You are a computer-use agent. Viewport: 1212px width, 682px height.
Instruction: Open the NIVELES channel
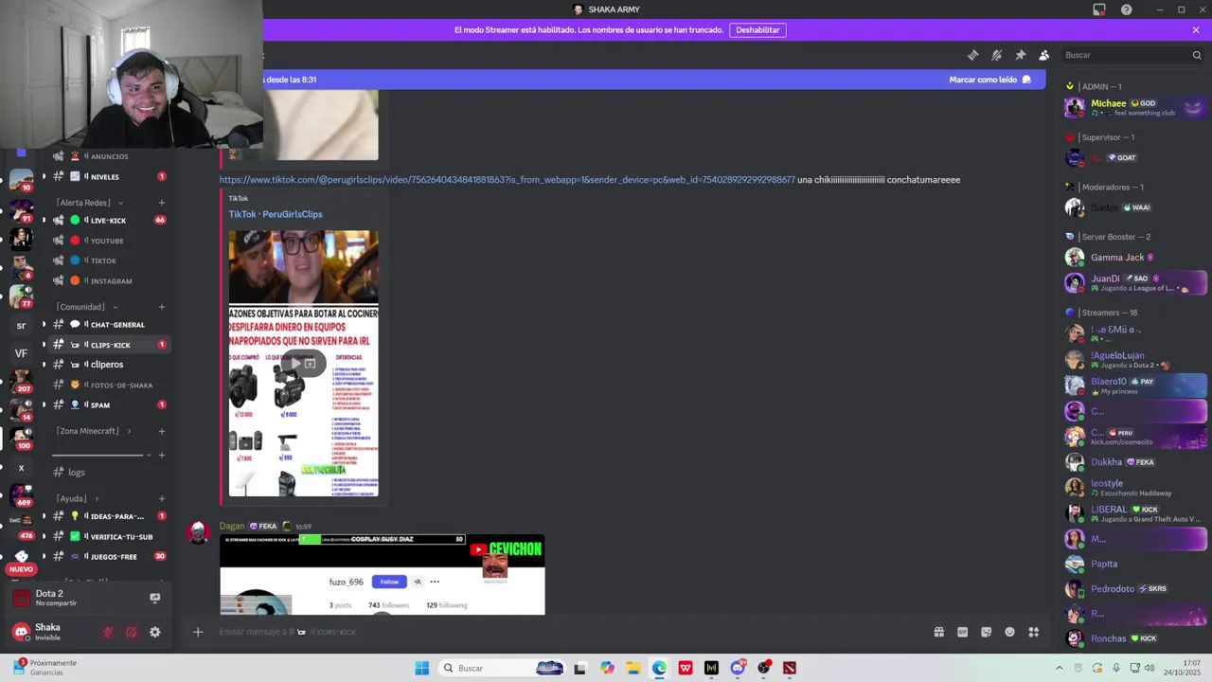(x=109, y=176)
